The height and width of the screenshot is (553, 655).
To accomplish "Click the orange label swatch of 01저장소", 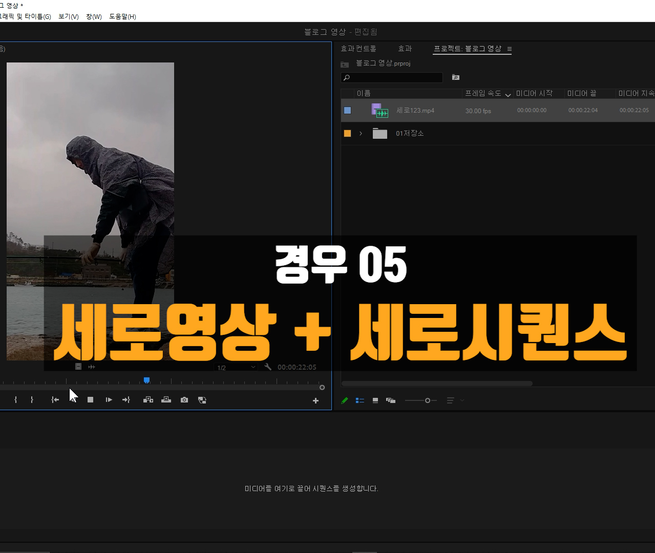I will tap(347, 133).
